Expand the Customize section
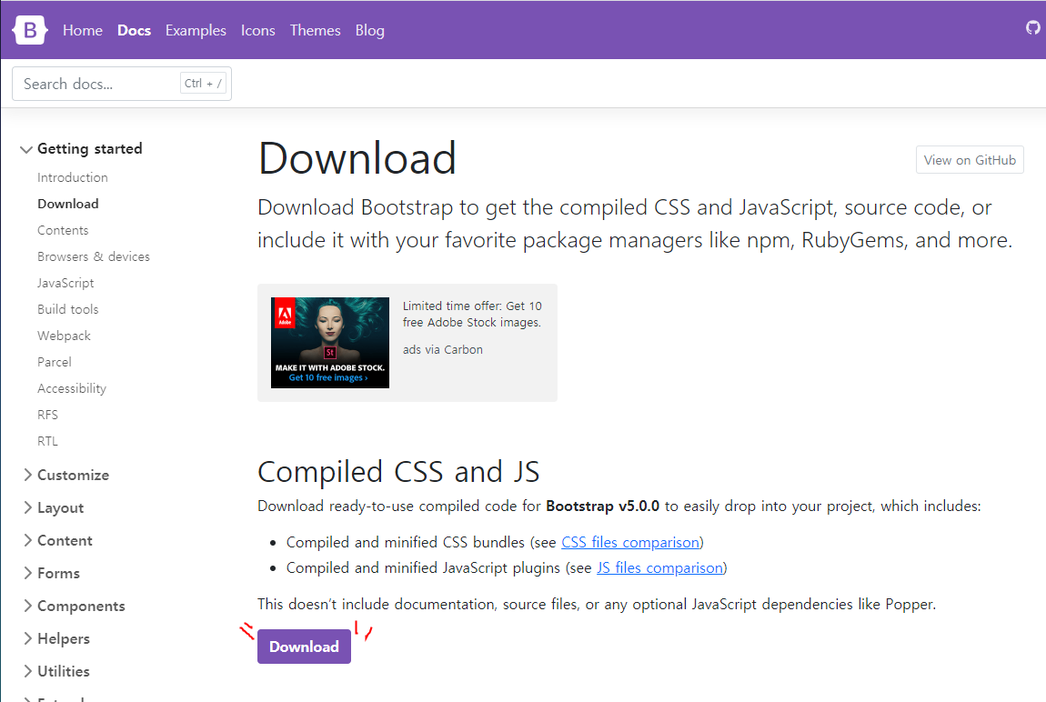This screenshot has width=1046, height=702. (x=66, y=475)
